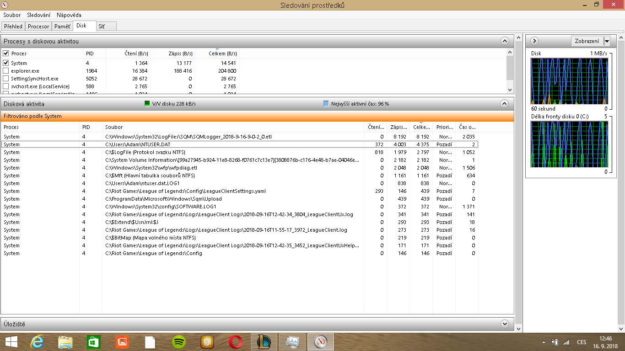
Task: Select the C:\$LogFile NTFS row
Action: coord(240,152)
